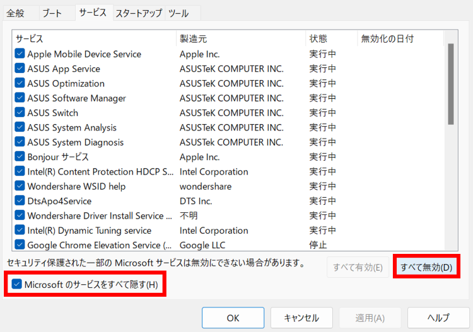Select 'Apple Mobile Device Service' row text
The height and width of the screenshot is (332, 473).
click(x=84, y=54)
